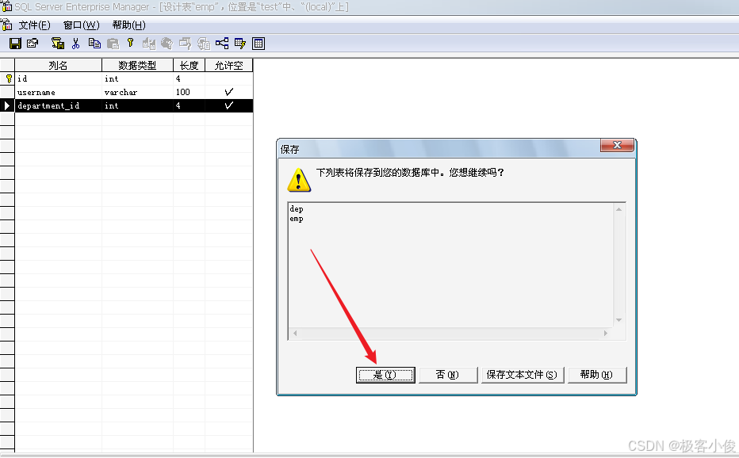Open the 帮助(H) menu
The height and width of the screenshot is (458, 739).
128,25
